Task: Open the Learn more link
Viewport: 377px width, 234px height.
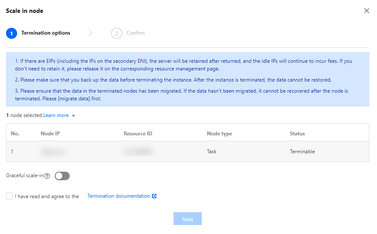Action: [56, 115]
